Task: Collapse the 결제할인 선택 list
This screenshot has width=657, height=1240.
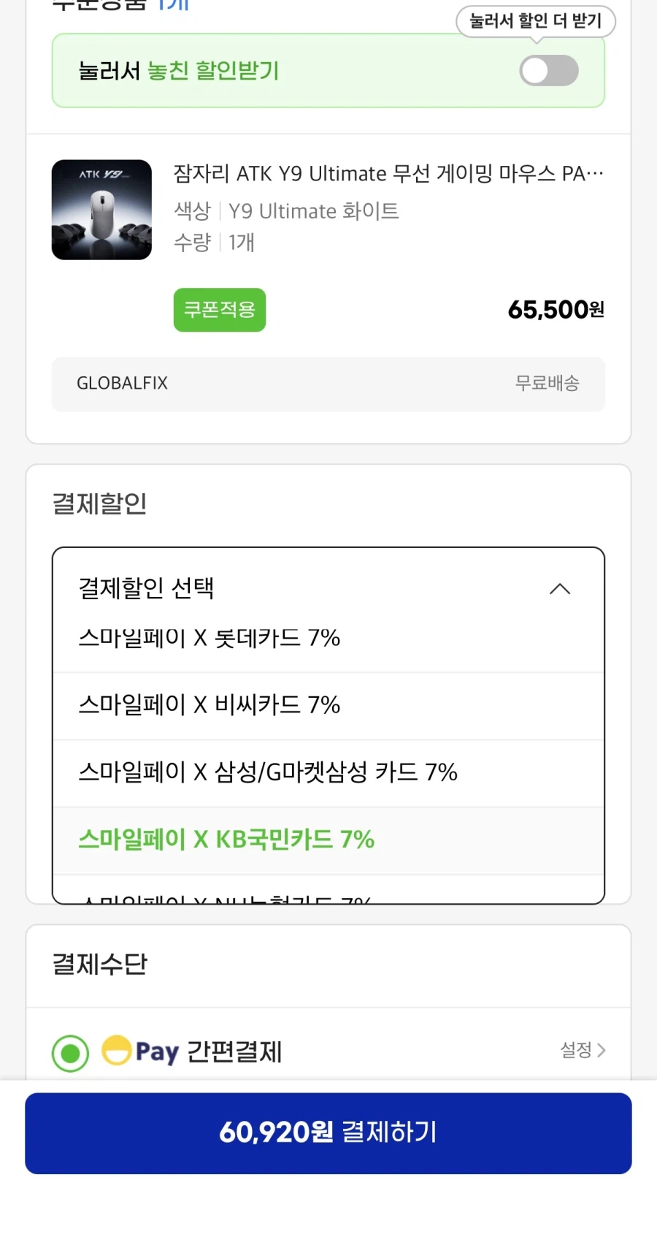Action: point(560,589)
